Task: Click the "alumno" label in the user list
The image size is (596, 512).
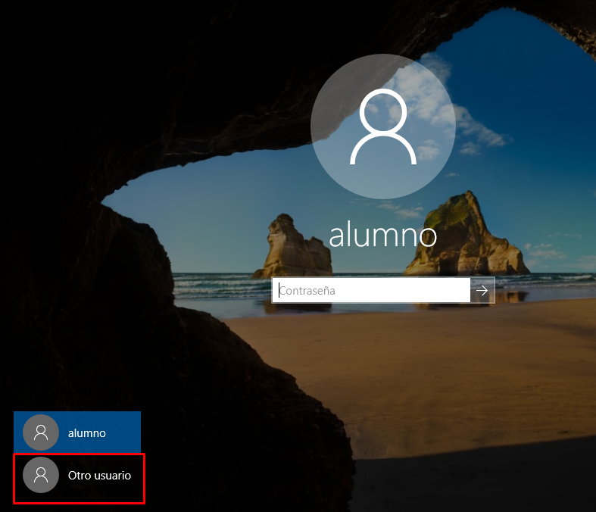Action: tap(86, 433)
